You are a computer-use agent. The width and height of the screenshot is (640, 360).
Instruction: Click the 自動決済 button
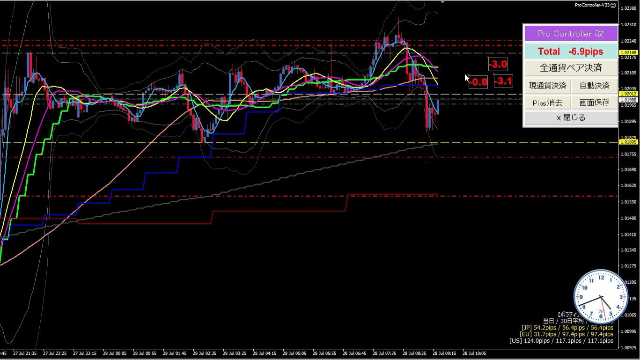(x=594, y=86)
